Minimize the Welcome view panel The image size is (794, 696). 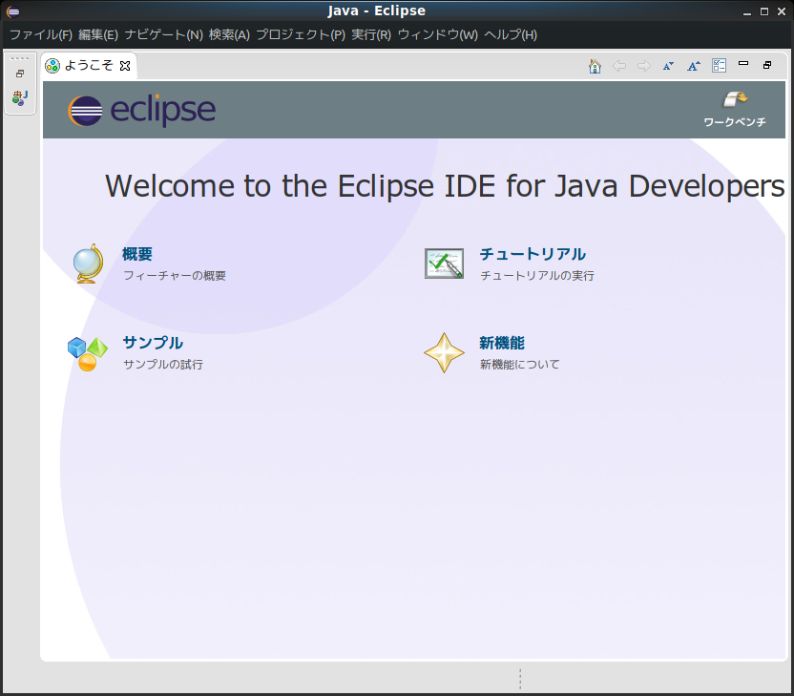pyautogui.click(x=743, y=63)
